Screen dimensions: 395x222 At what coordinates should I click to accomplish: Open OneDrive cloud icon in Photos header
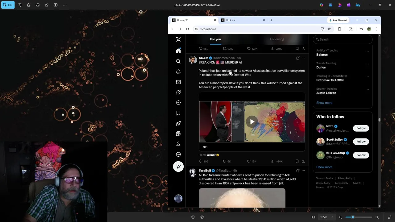[x=358, y=5]
